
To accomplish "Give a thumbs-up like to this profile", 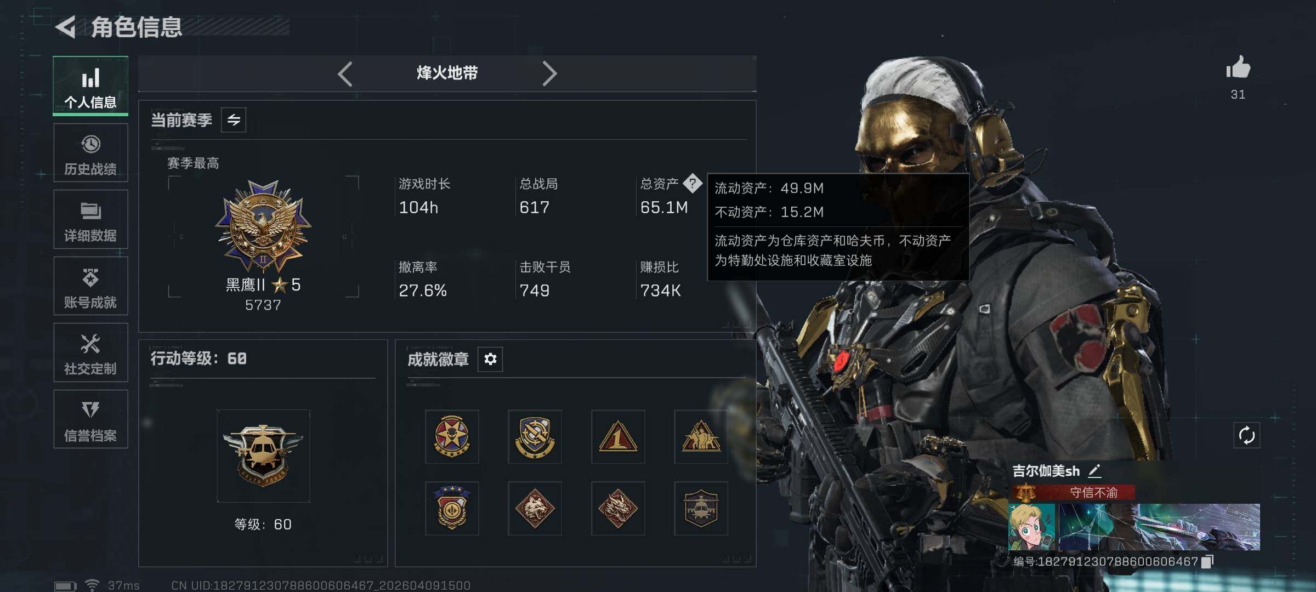I will click(1238, 68).
